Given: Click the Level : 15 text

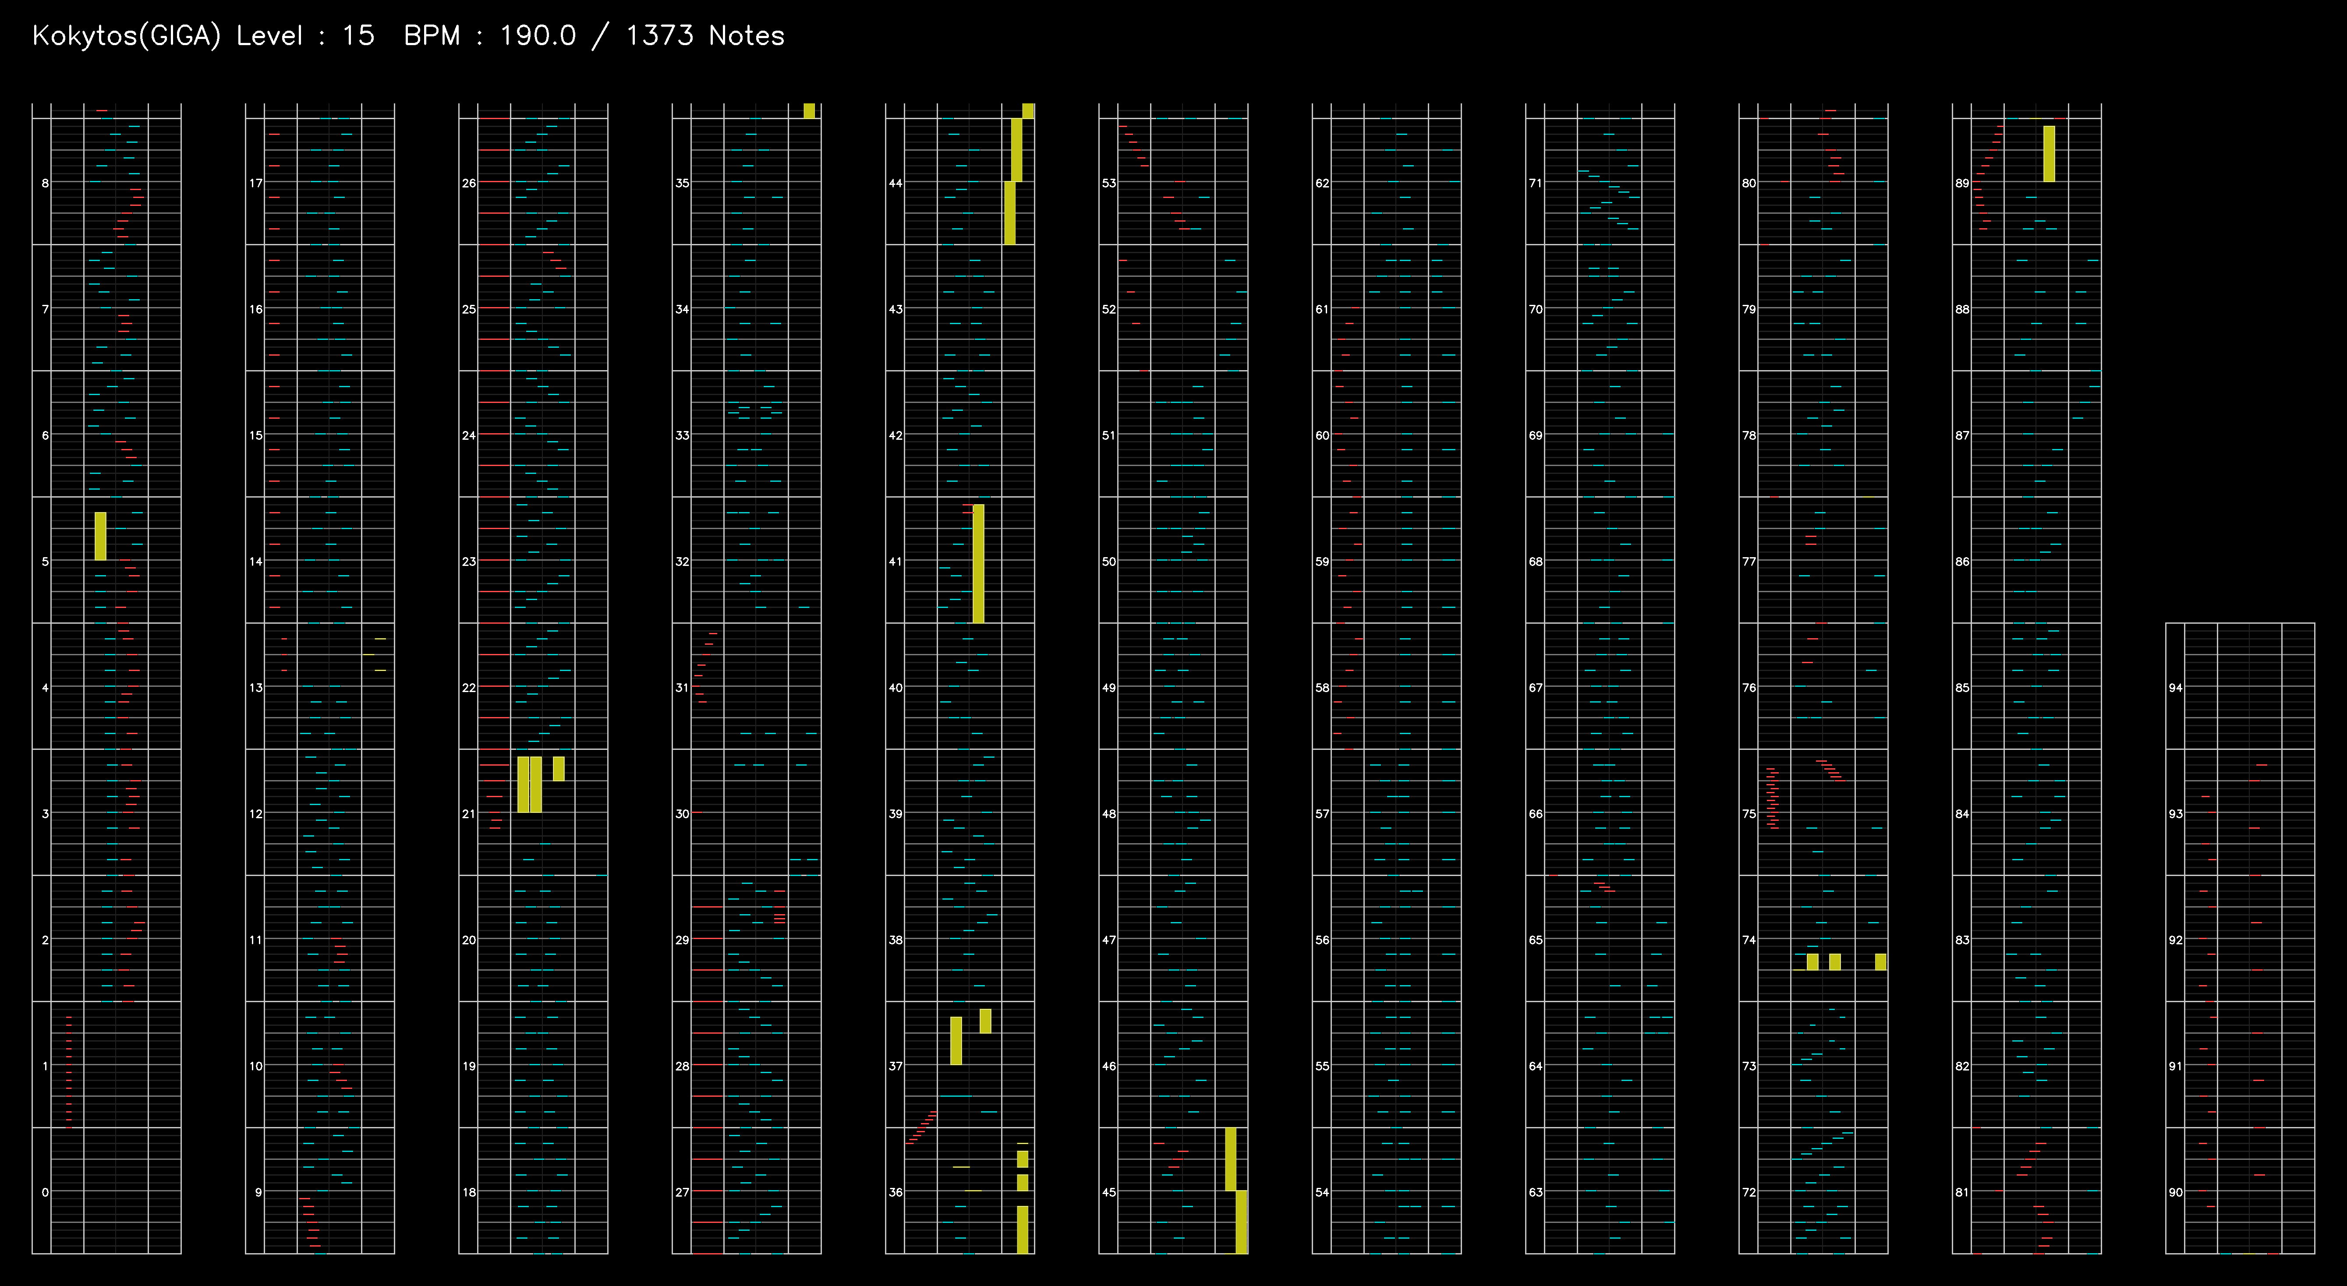Looking at the screenshot, I should click(x=305, y=35).
